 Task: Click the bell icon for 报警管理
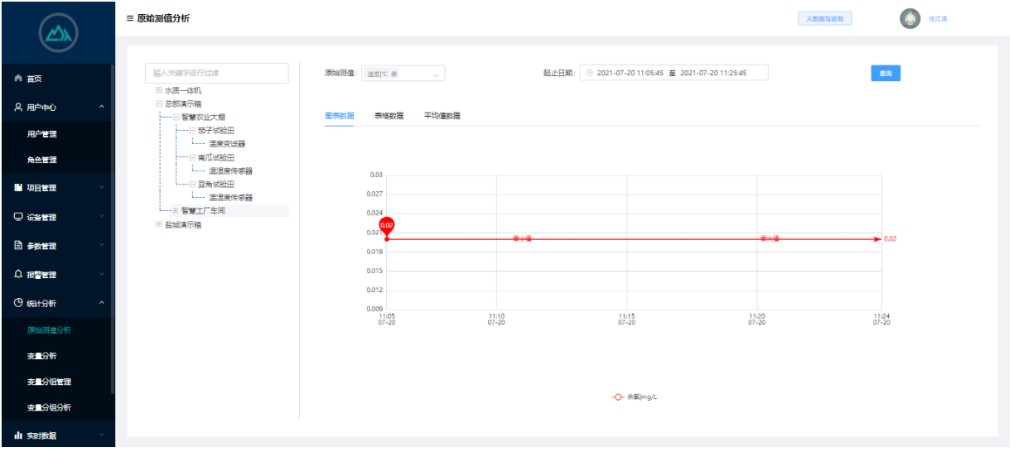click(x=18, y=274)
